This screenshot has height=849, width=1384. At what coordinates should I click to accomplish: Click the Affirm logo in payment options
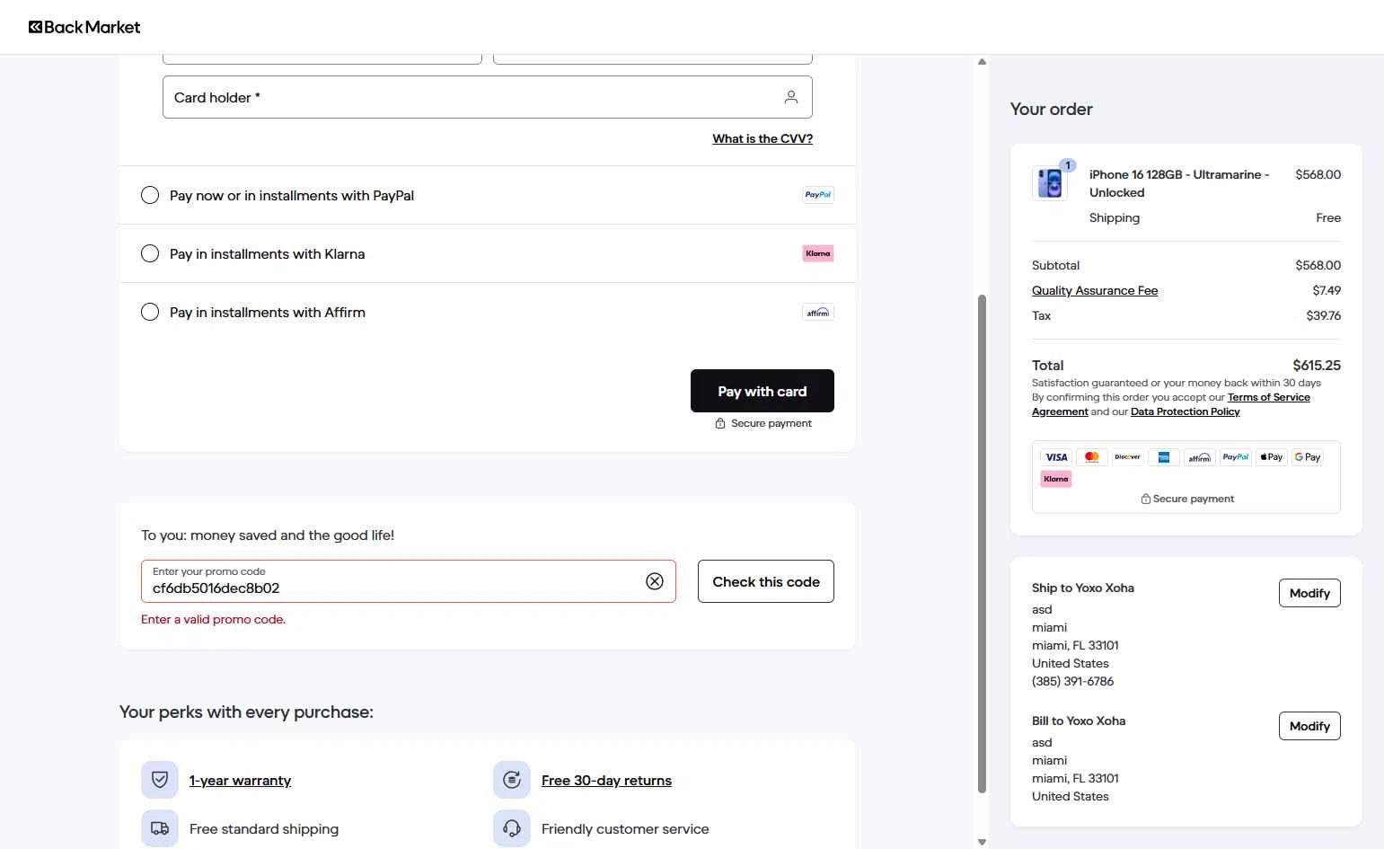pyautogui.click(x=817, y=312)
